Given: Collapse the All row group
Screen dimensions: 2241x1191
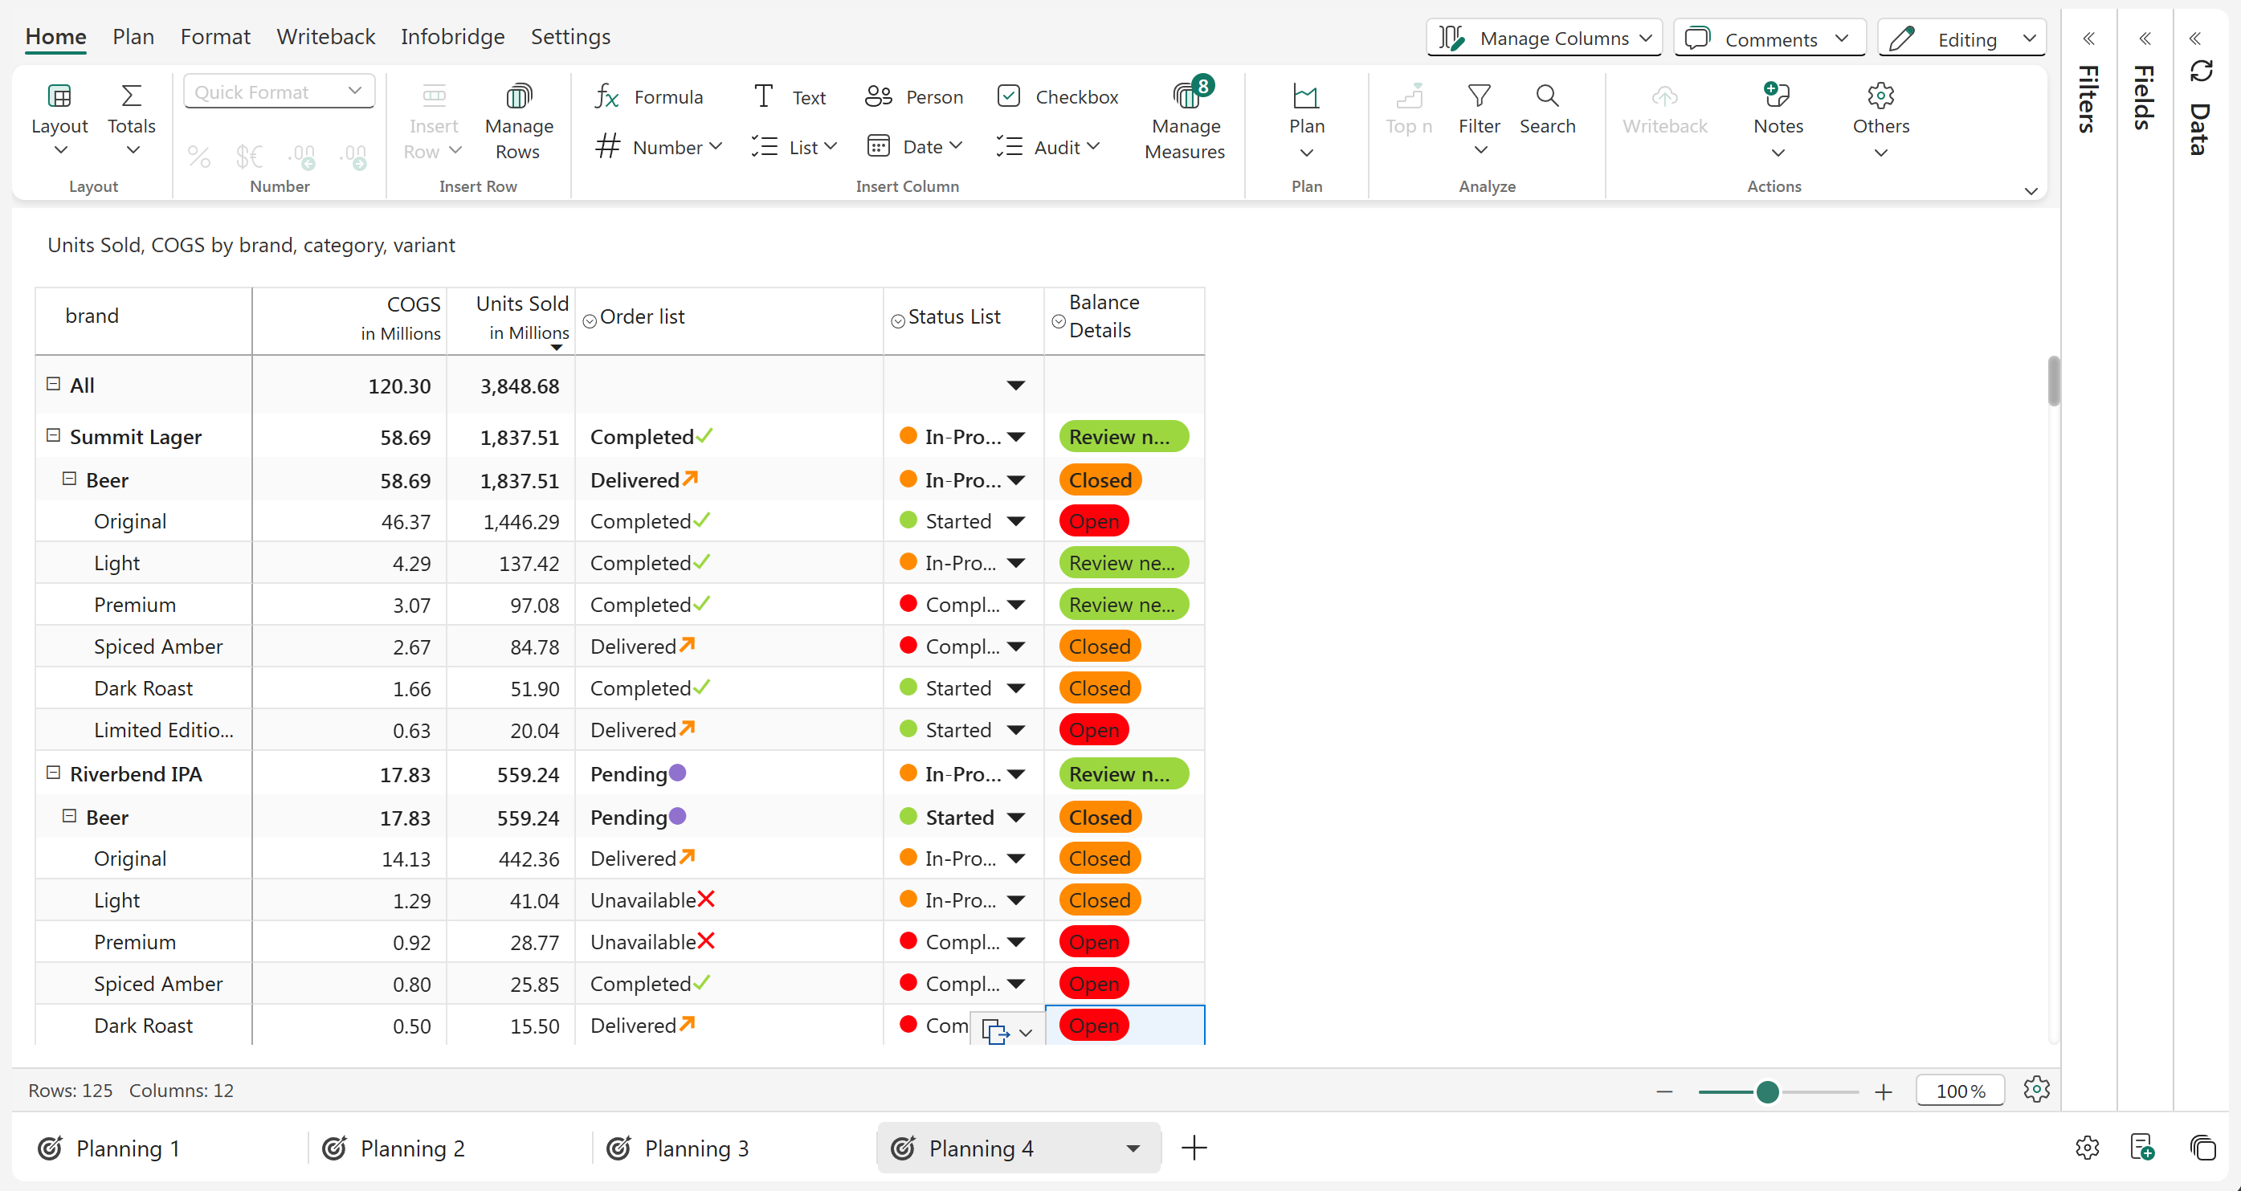Looking at the screenshot, I should [53, 384].
